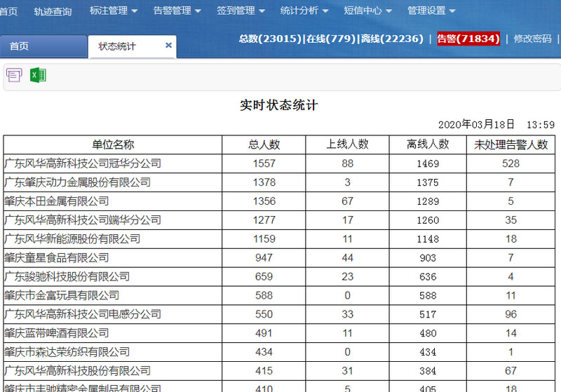Click the 上线人数 column header
The width and height of the screenshot is (561, 392).
tap(347, 144)
